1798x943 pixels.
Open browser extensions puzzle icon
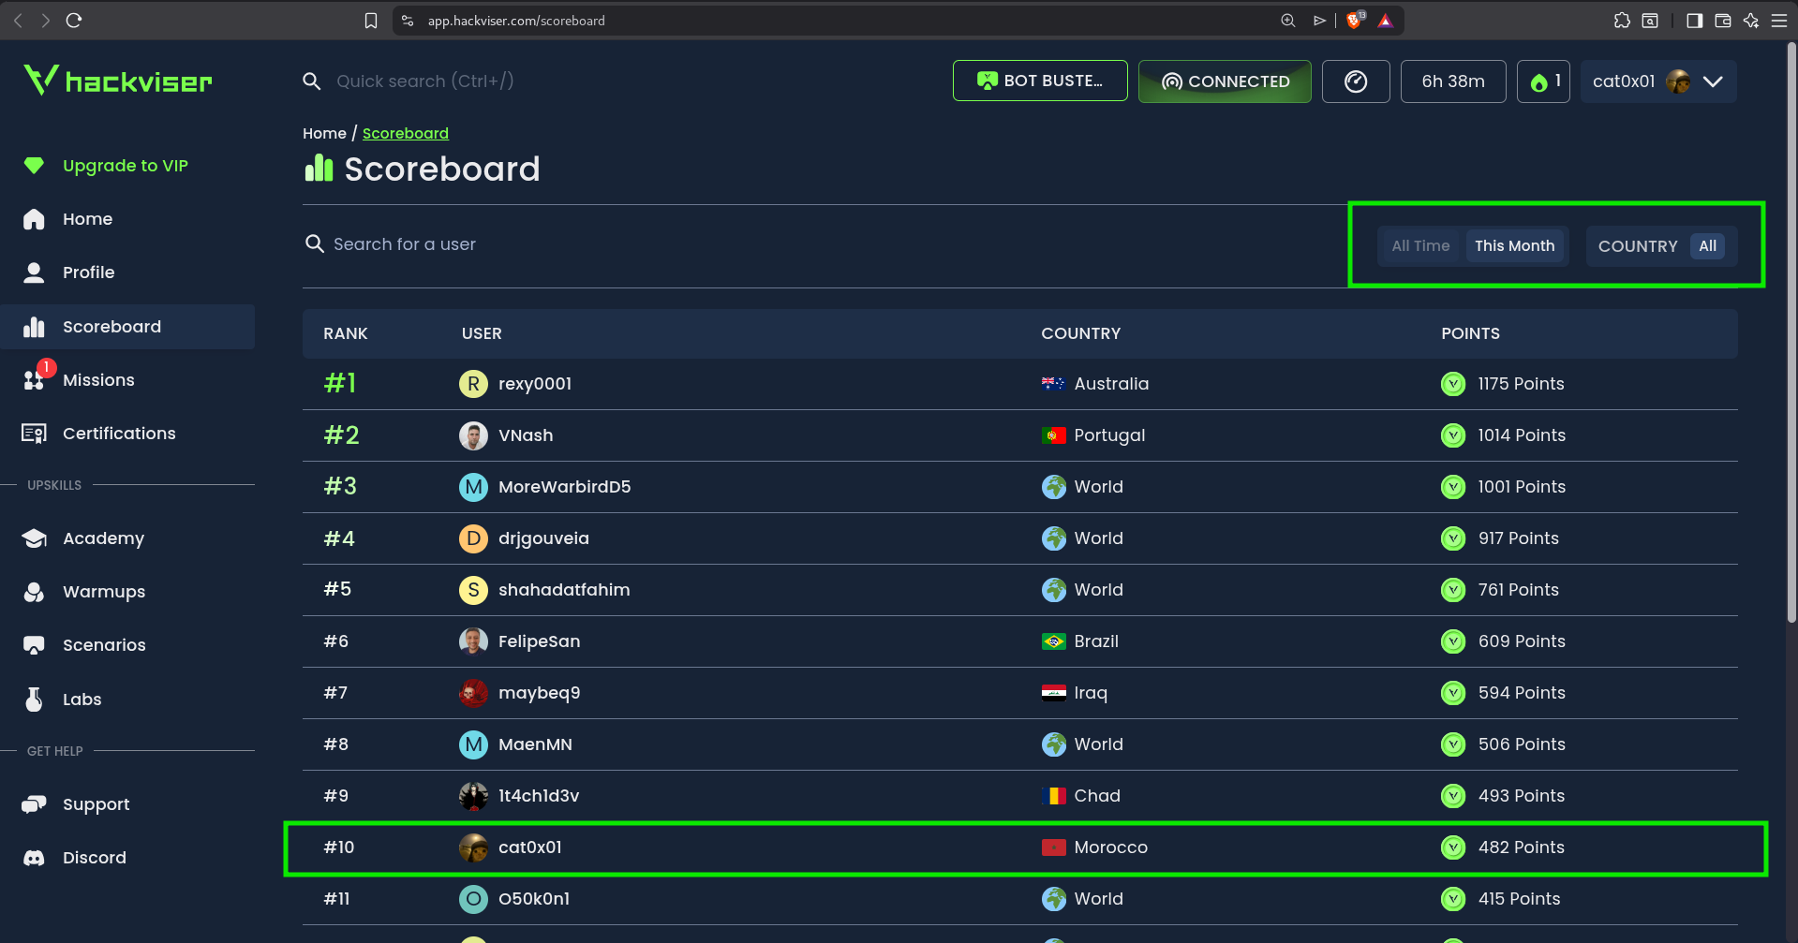pyautogui.click(x=1622, y=21)
